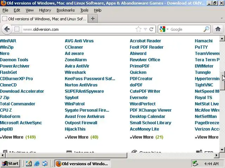Open the NetSetMan link
The height and width of the screenshot is (168, 225).
pyautogui.click(x=206, y=117)
